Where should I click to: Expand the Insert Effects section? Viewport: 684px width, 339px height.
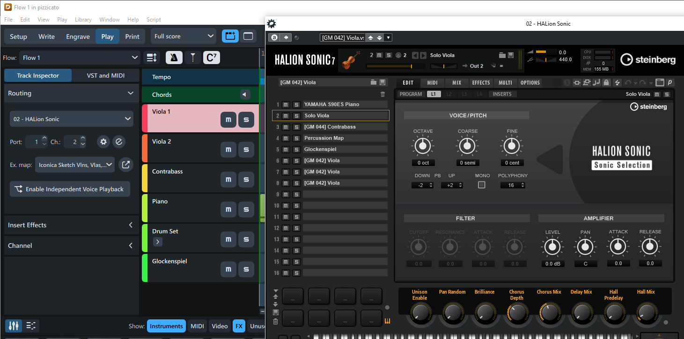point(131,225)
